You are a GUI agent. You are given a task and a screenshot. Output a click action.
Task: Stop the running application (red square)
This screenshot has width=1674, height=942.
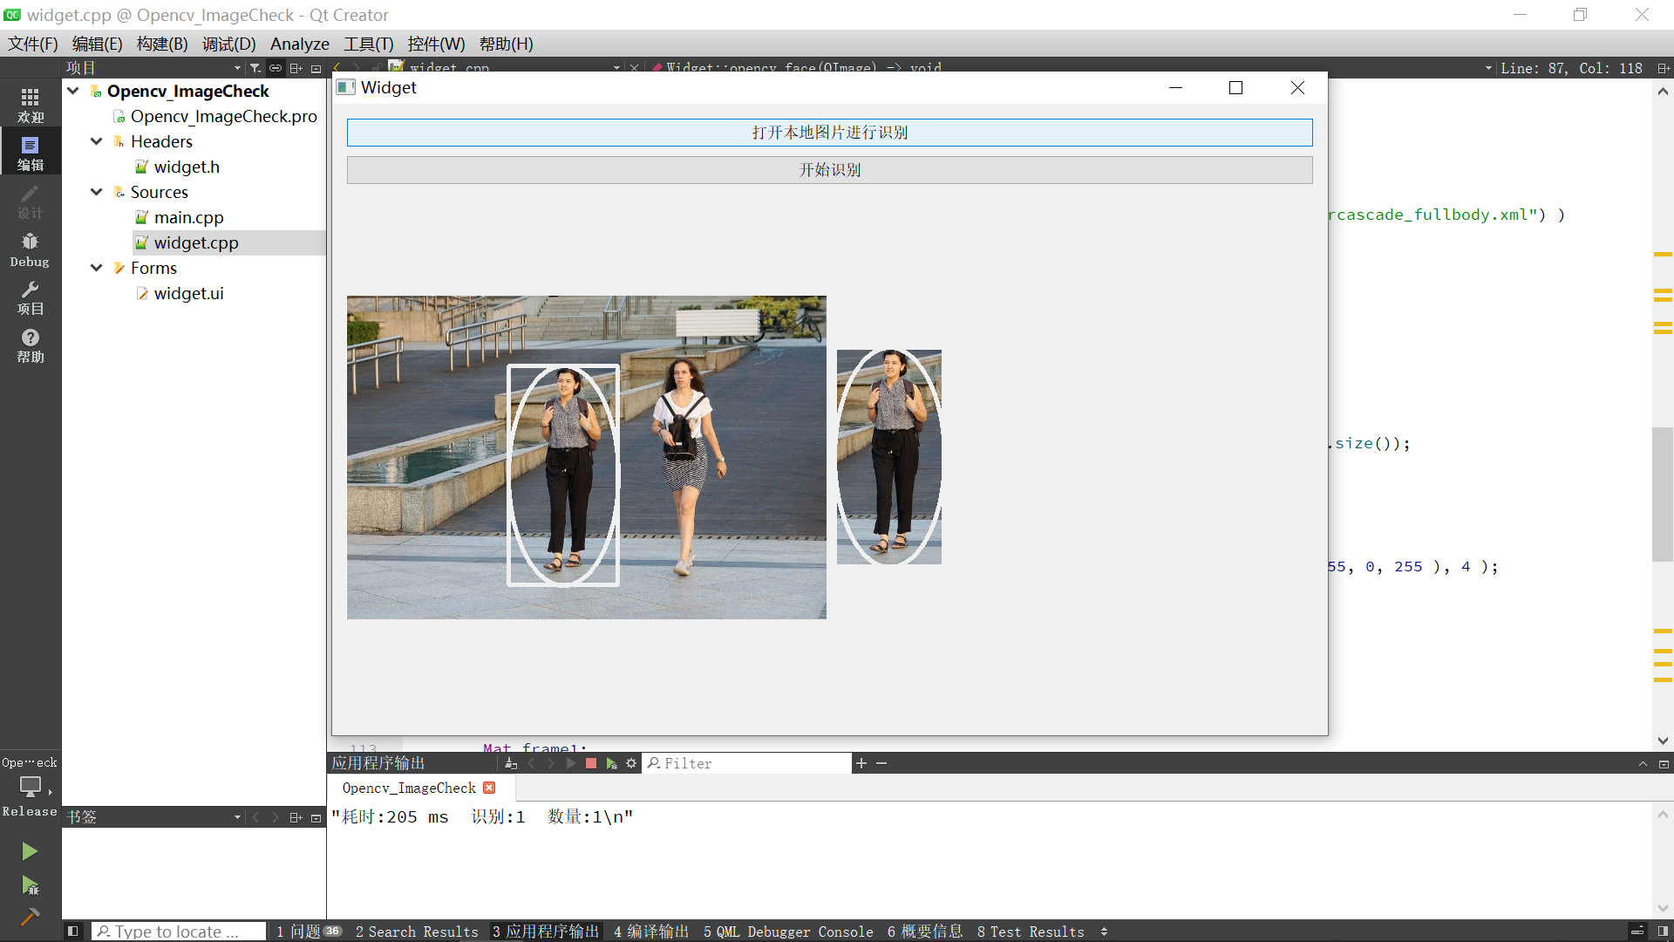(x=590, y=763)
